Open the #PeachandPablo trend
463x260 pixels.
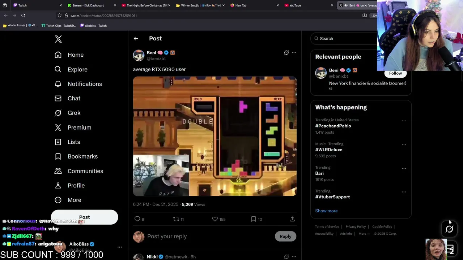click(333, 126)
